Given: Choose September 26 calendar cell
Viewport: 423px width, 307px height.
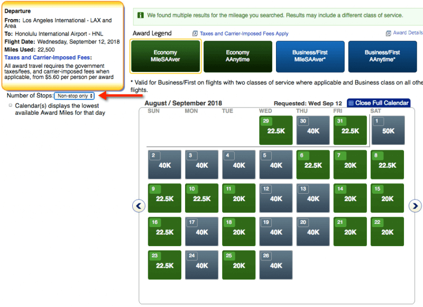Looking at the screenshot, I should [275, 265].
